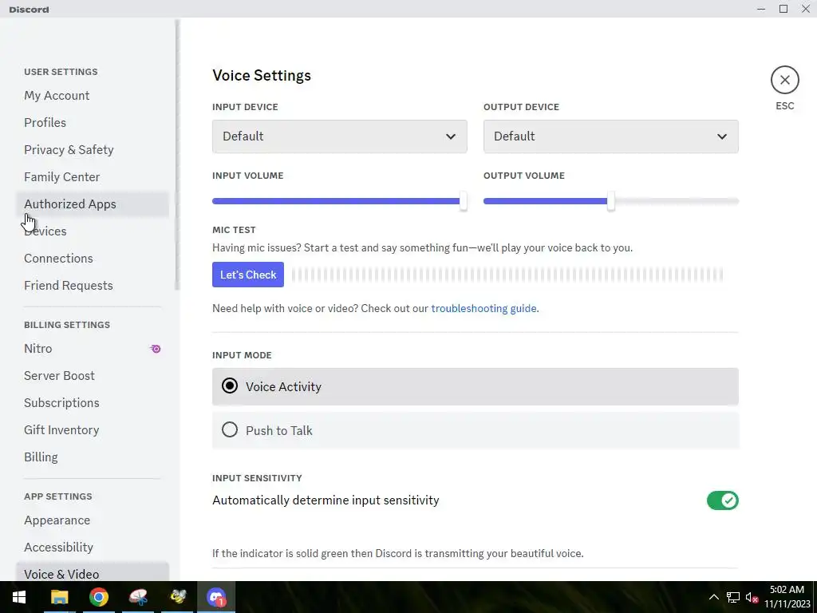
Task: Open Privacy & Safety settings
Action: (x=93, y=149)
